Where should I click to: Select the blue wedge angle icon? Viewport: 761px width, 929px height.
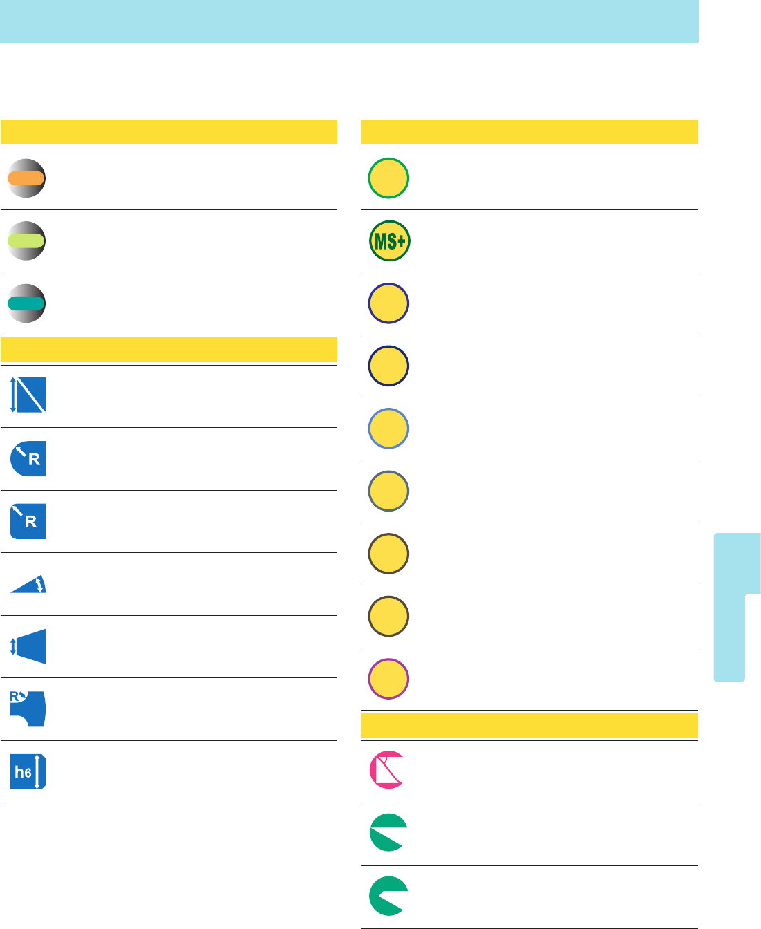[x=28, y=584]
